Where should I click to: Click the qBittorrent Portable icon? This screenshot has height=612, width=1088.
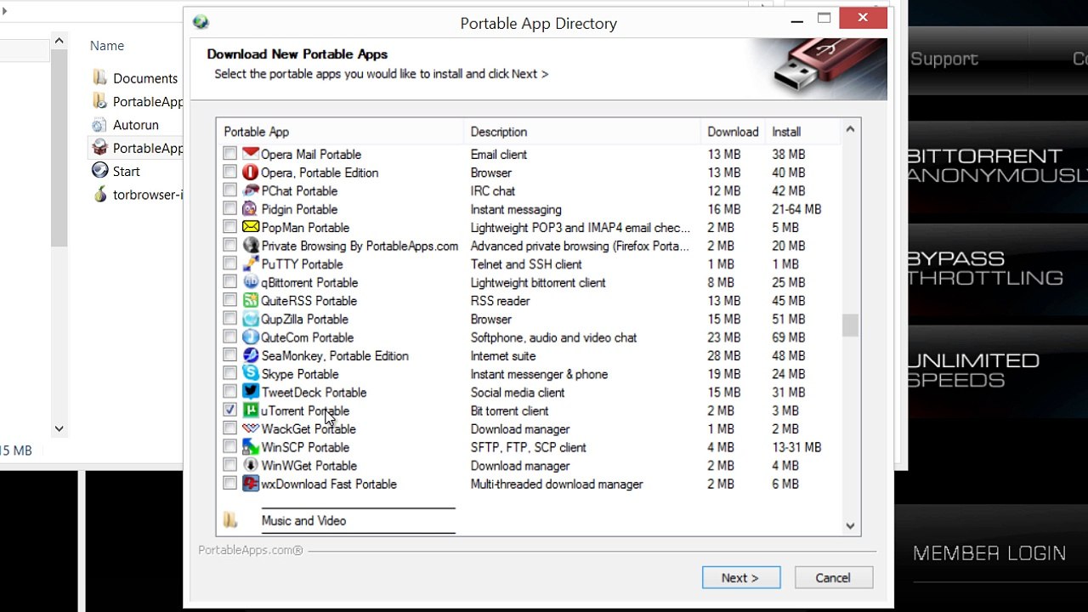pos(250,282)
